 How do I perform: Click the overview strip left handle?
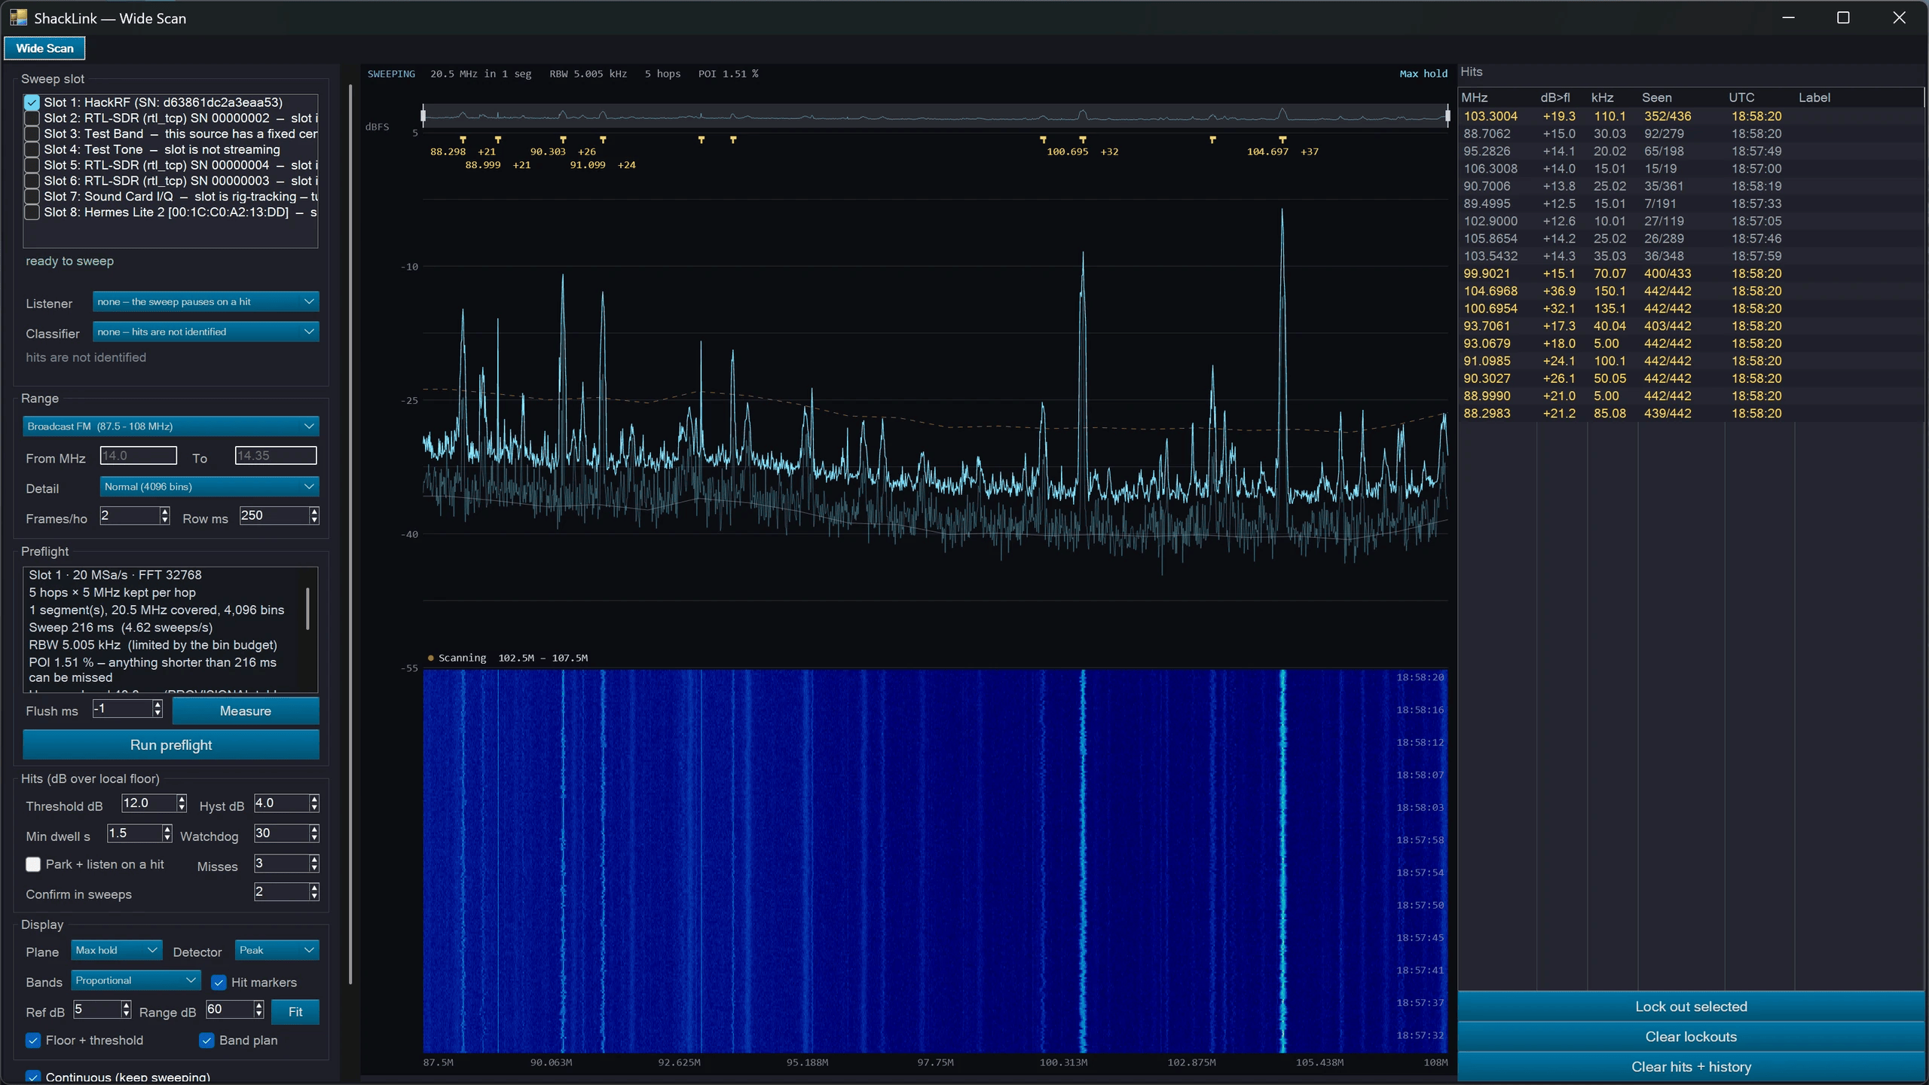click(x=423, y=115)
